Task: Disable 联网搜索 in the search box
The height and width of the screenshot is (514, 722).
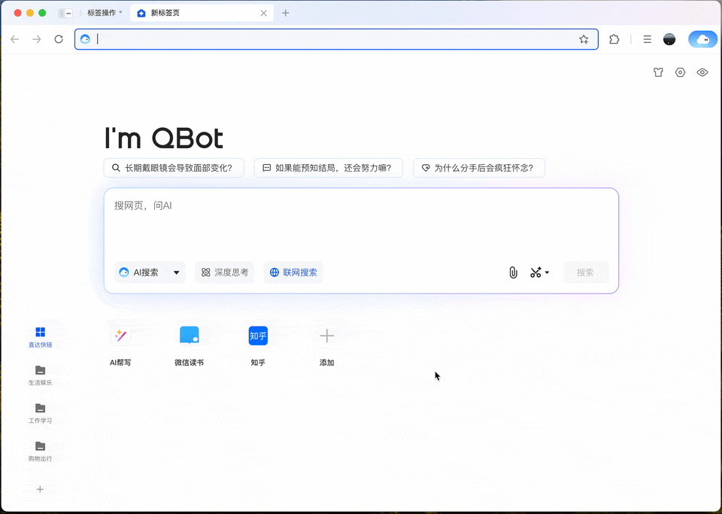Action: pos(293,272)
